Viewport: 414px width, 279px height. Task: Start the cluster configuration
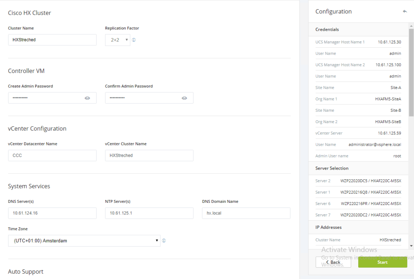coord(382,262)
